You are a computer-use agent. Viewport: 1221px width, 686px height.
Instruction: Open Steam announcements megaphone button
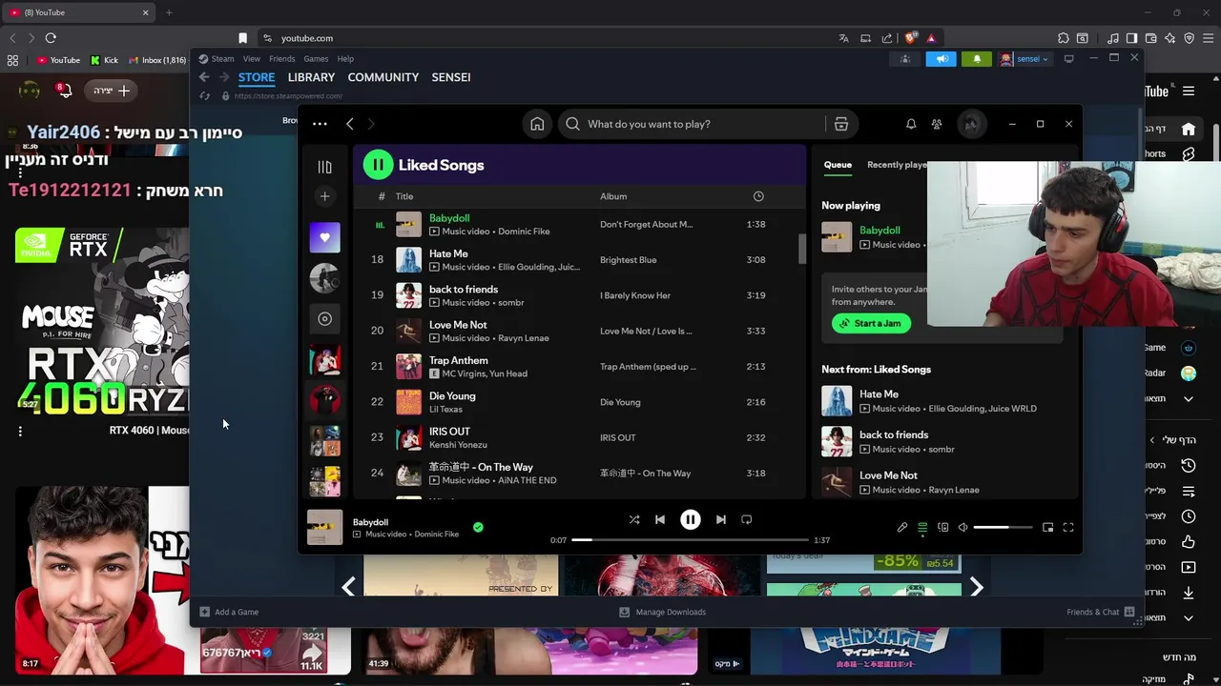pyautogui.click(x=941, y=59)
